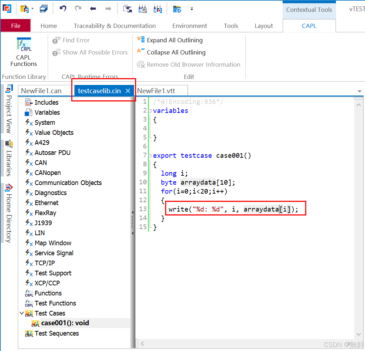365x351 pixels.
Task: Click the editor scroll up arrow
Action: (x=359, y=105)
